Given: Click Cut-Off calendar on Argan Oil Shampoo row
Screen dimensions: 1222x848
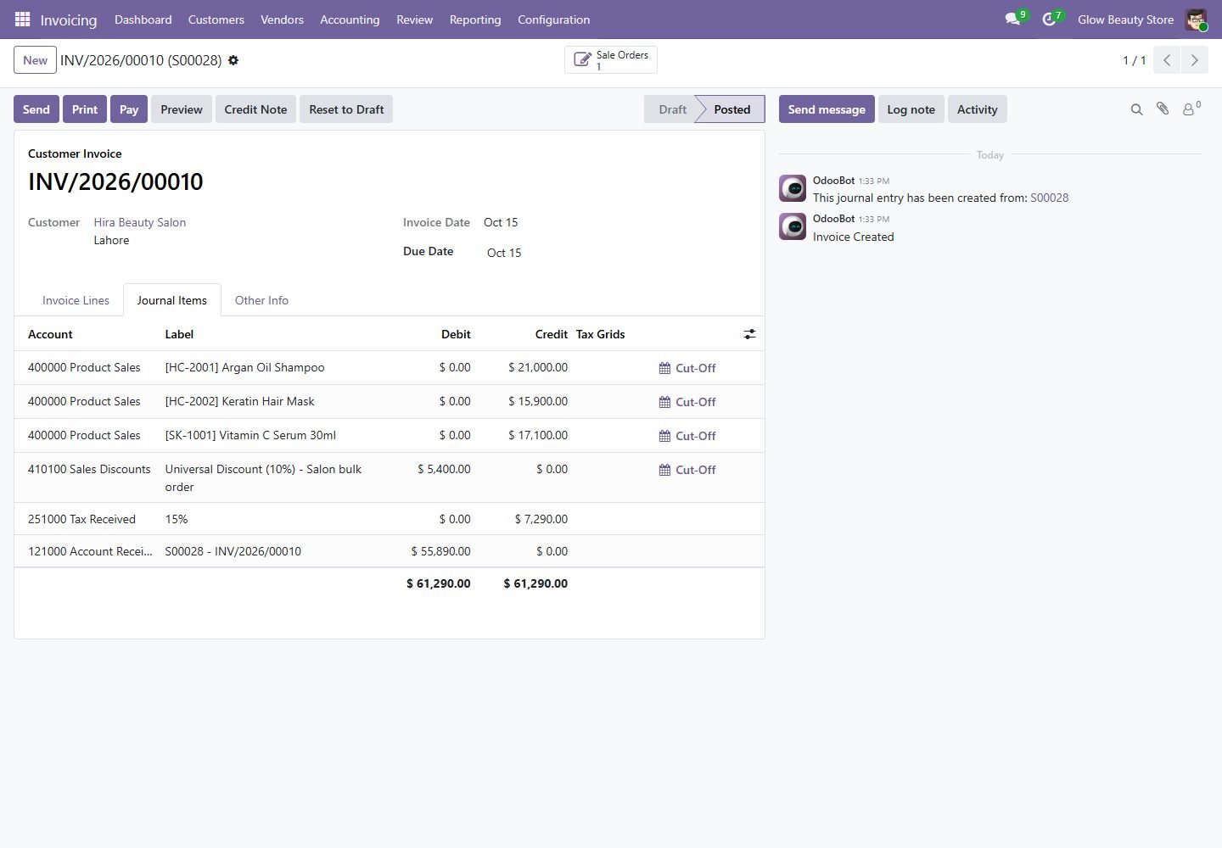Looking at the screenshot, I should click(687, 368).
